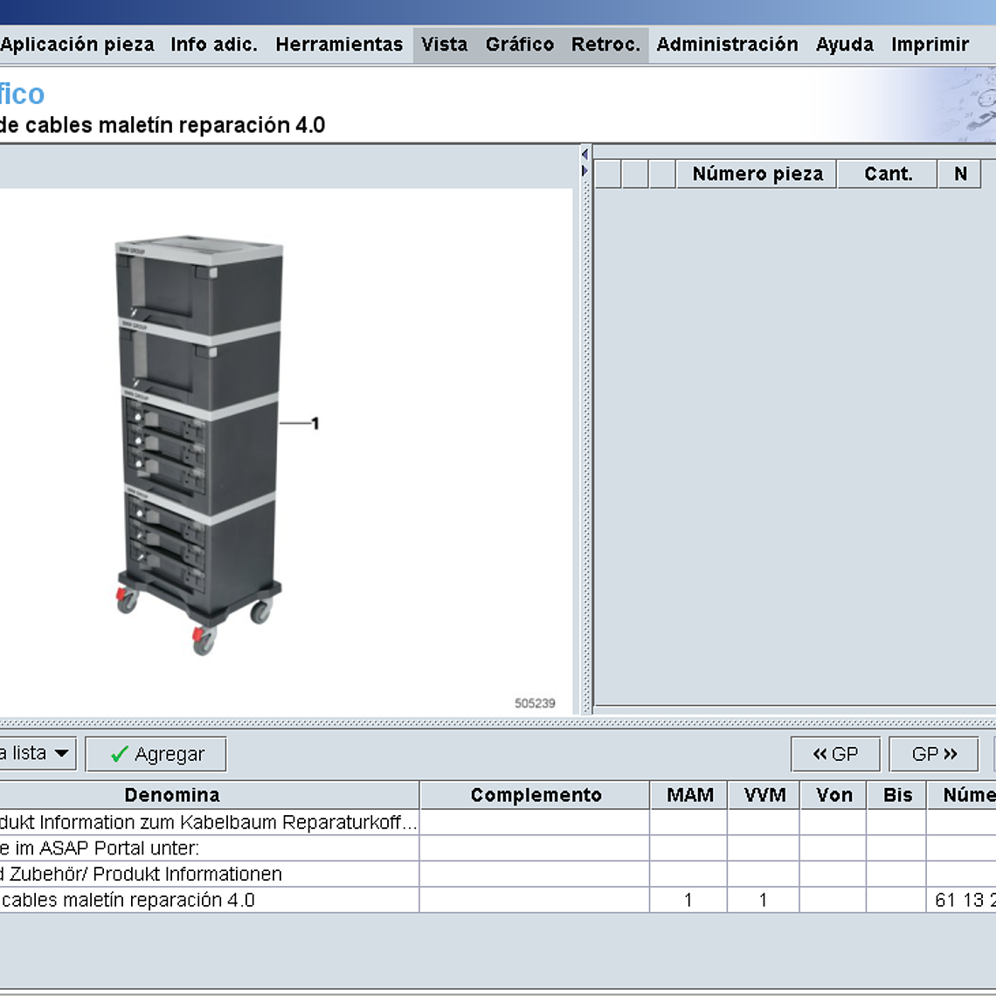This screenshot has width=996, height=996.
Task: Click callout number 1 in the diagram
Action: (x=315, y=424)
